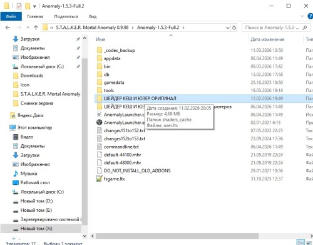Image resolution: width=313 pixels, height=245 pixels.
Task: Select DO_NOT_INSTALL_OLD_ADDONS file
Action: (137, 170)
